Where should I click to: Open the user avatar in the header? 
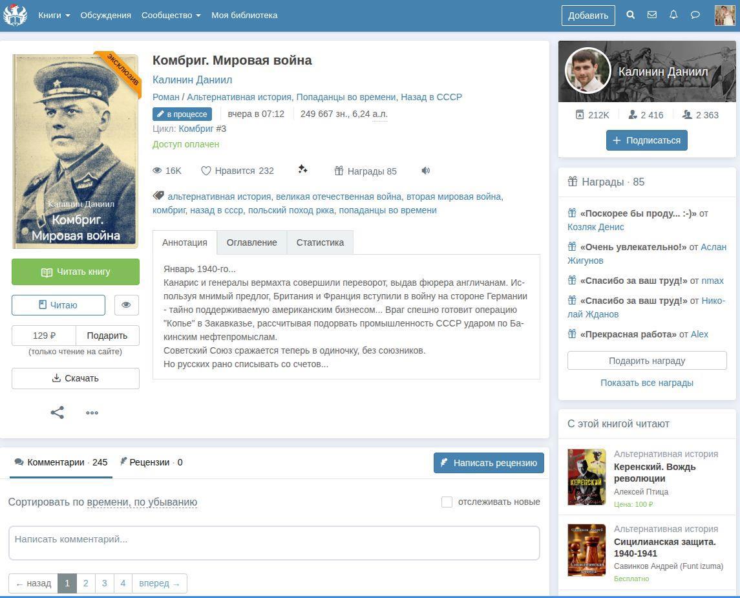coord(725,15)
